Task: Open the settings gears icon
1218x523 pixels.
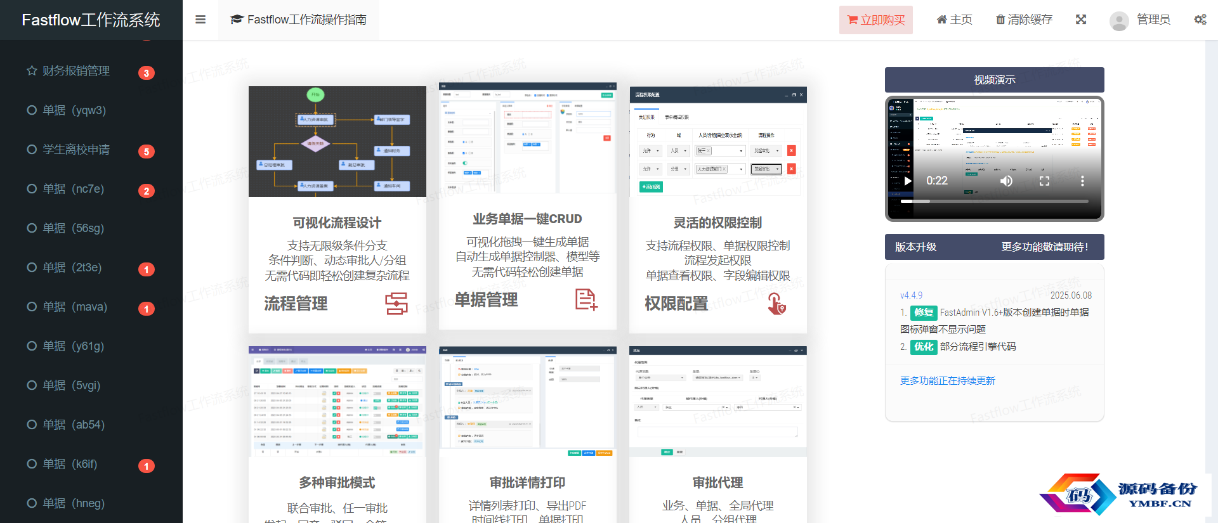Action: coord(1200,20)
